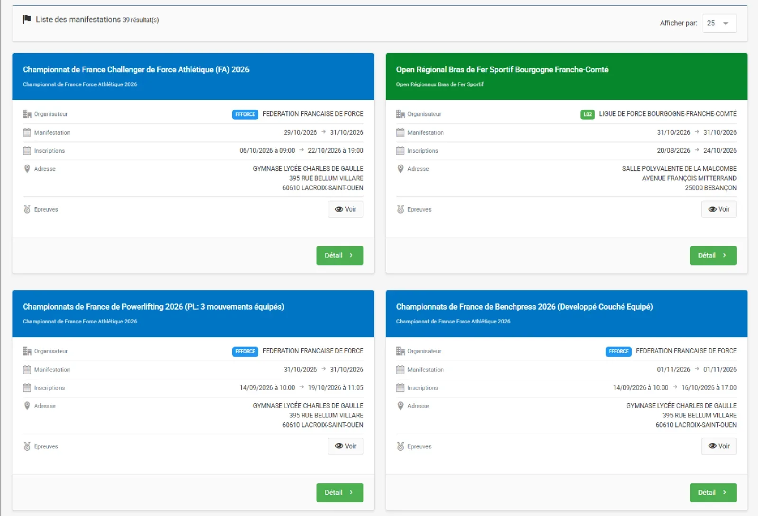Click Epreuves medal icon in Powerlifting card
The image size is (758, 516).
27,446
